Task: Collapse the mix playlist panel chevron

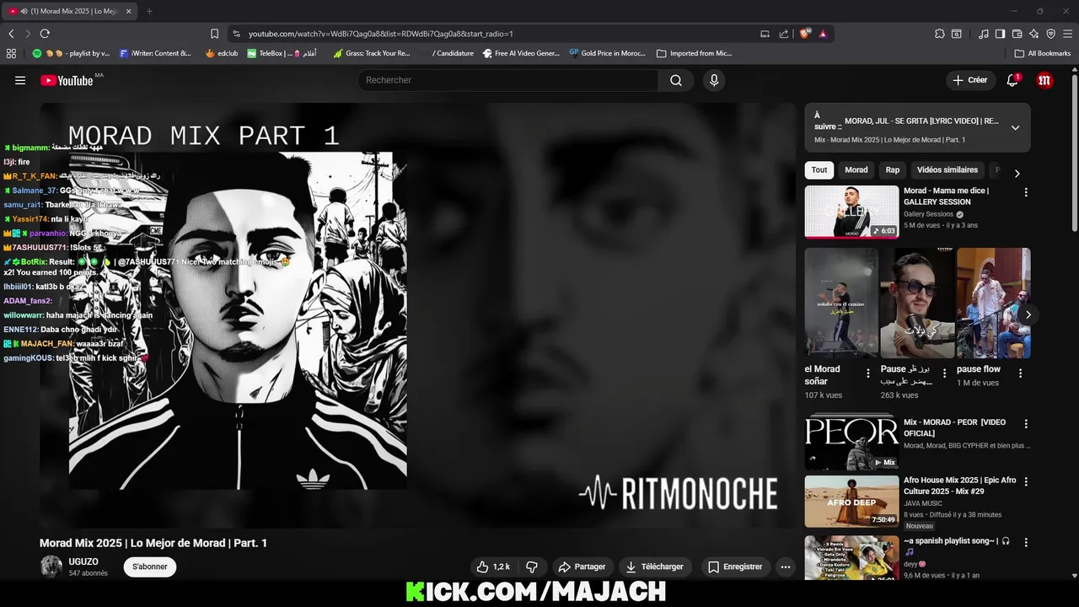Action: pyautogui.click(x=1015, y=127)
